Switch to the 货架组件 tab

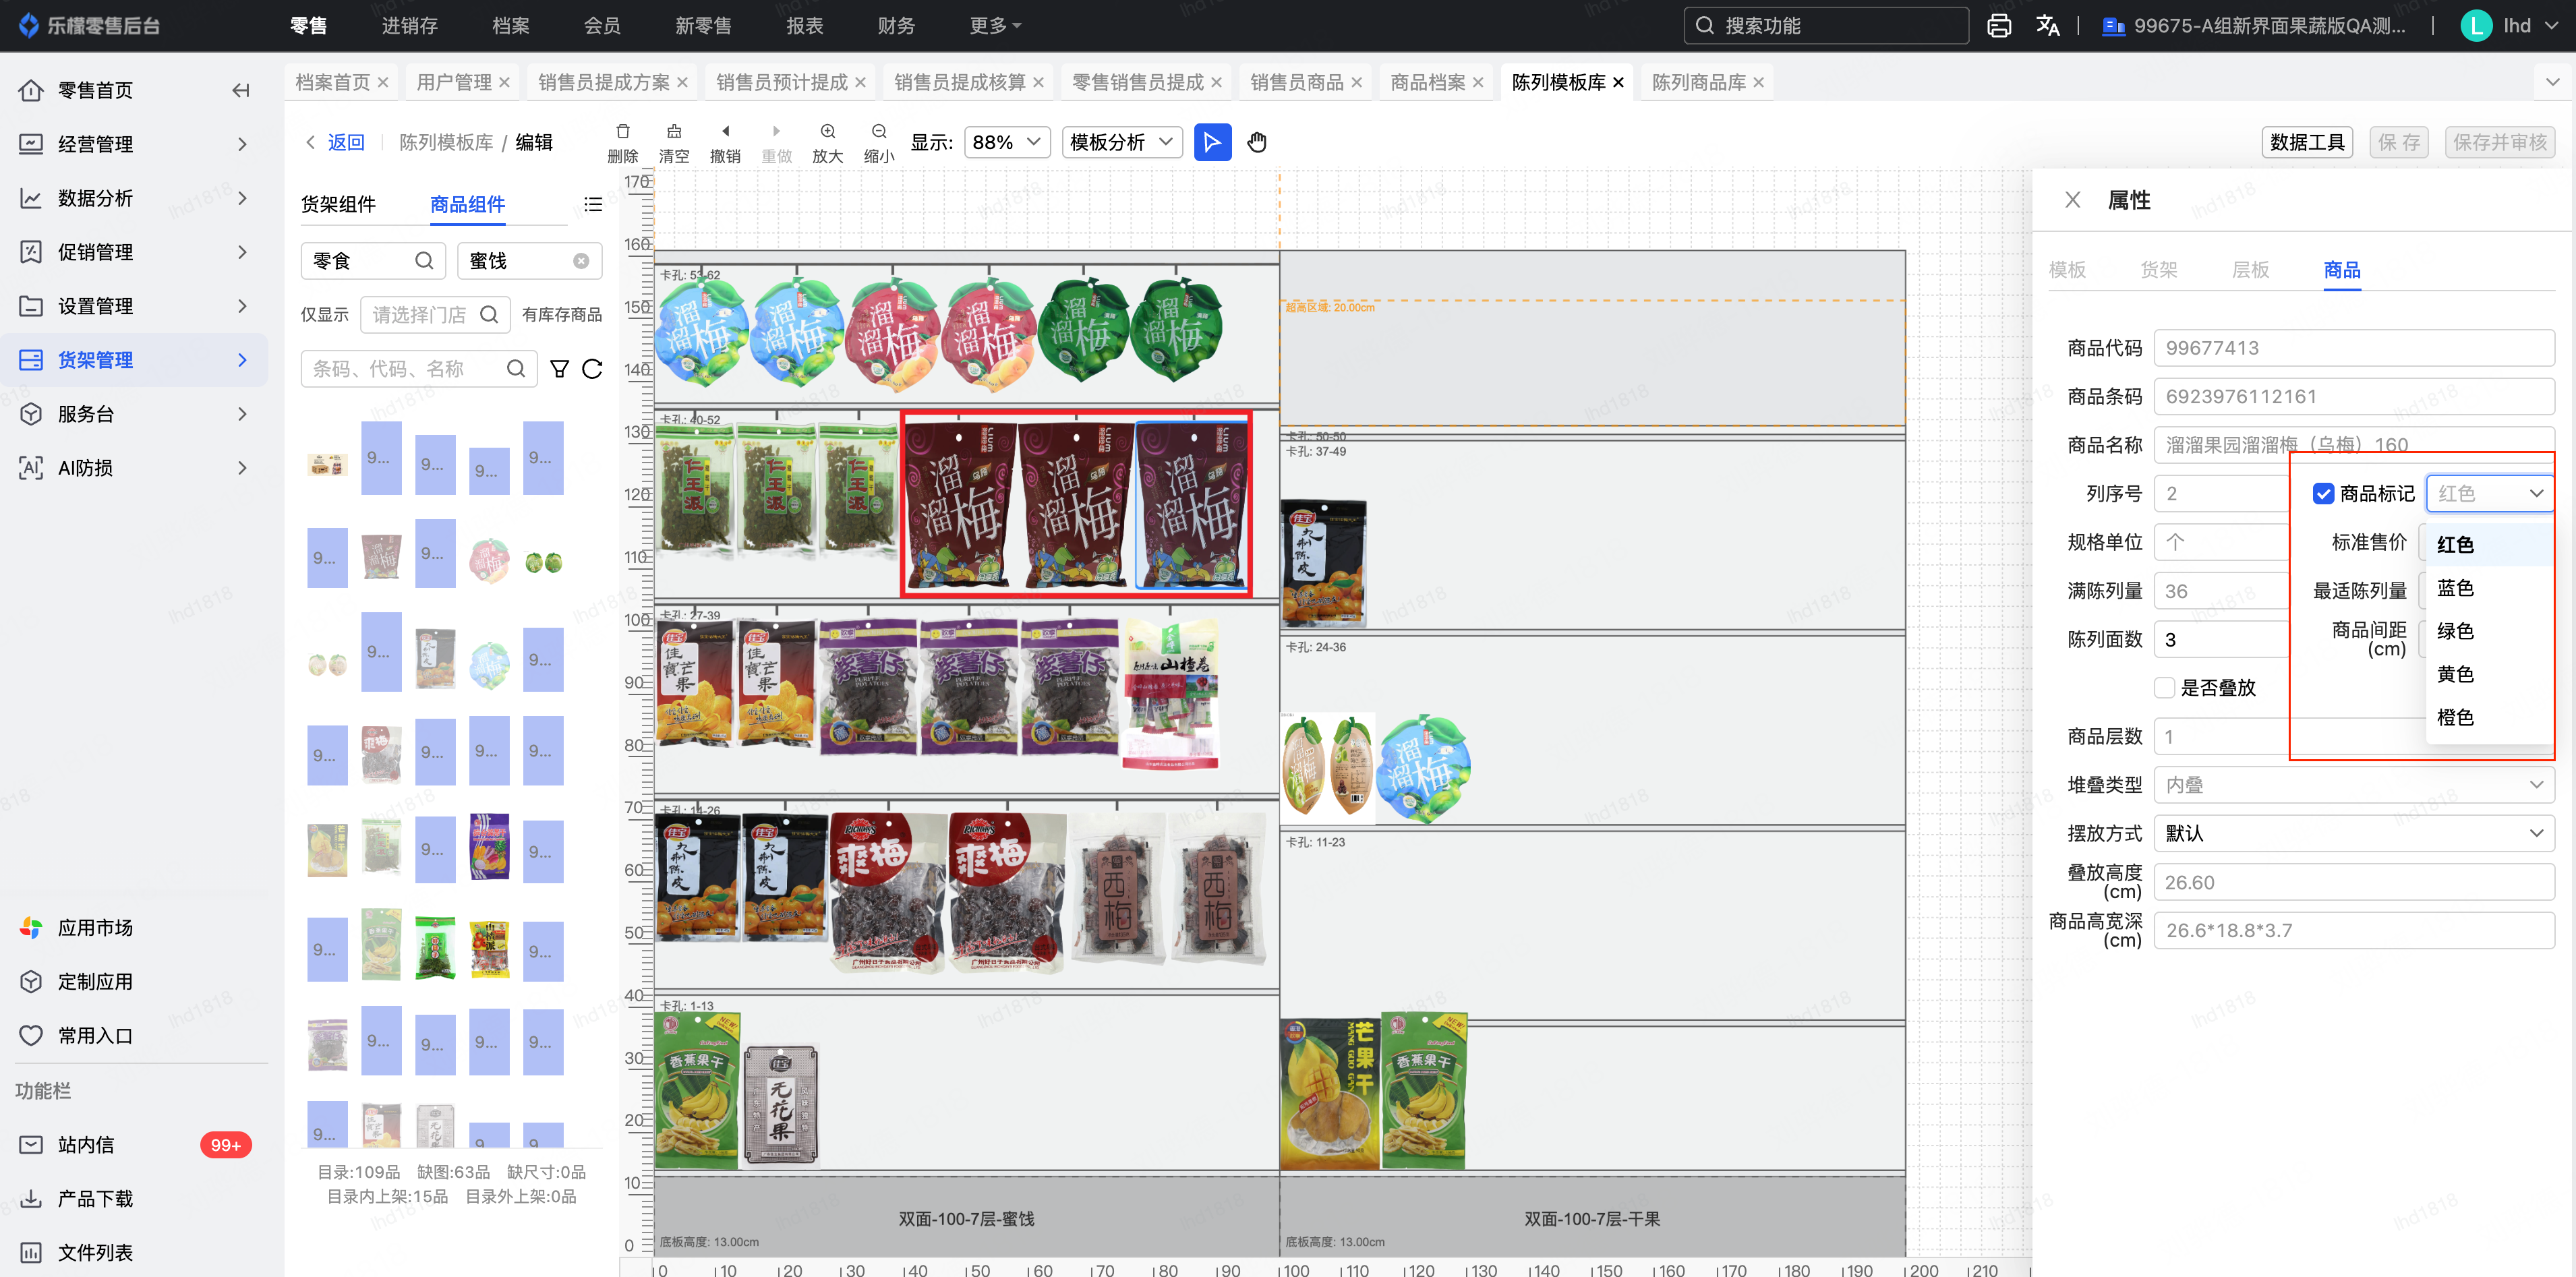[338, 204]
